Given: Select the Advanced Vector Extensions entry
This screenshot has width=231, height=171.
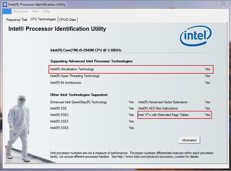Looking at the screenshot, I should coord(163,102).
